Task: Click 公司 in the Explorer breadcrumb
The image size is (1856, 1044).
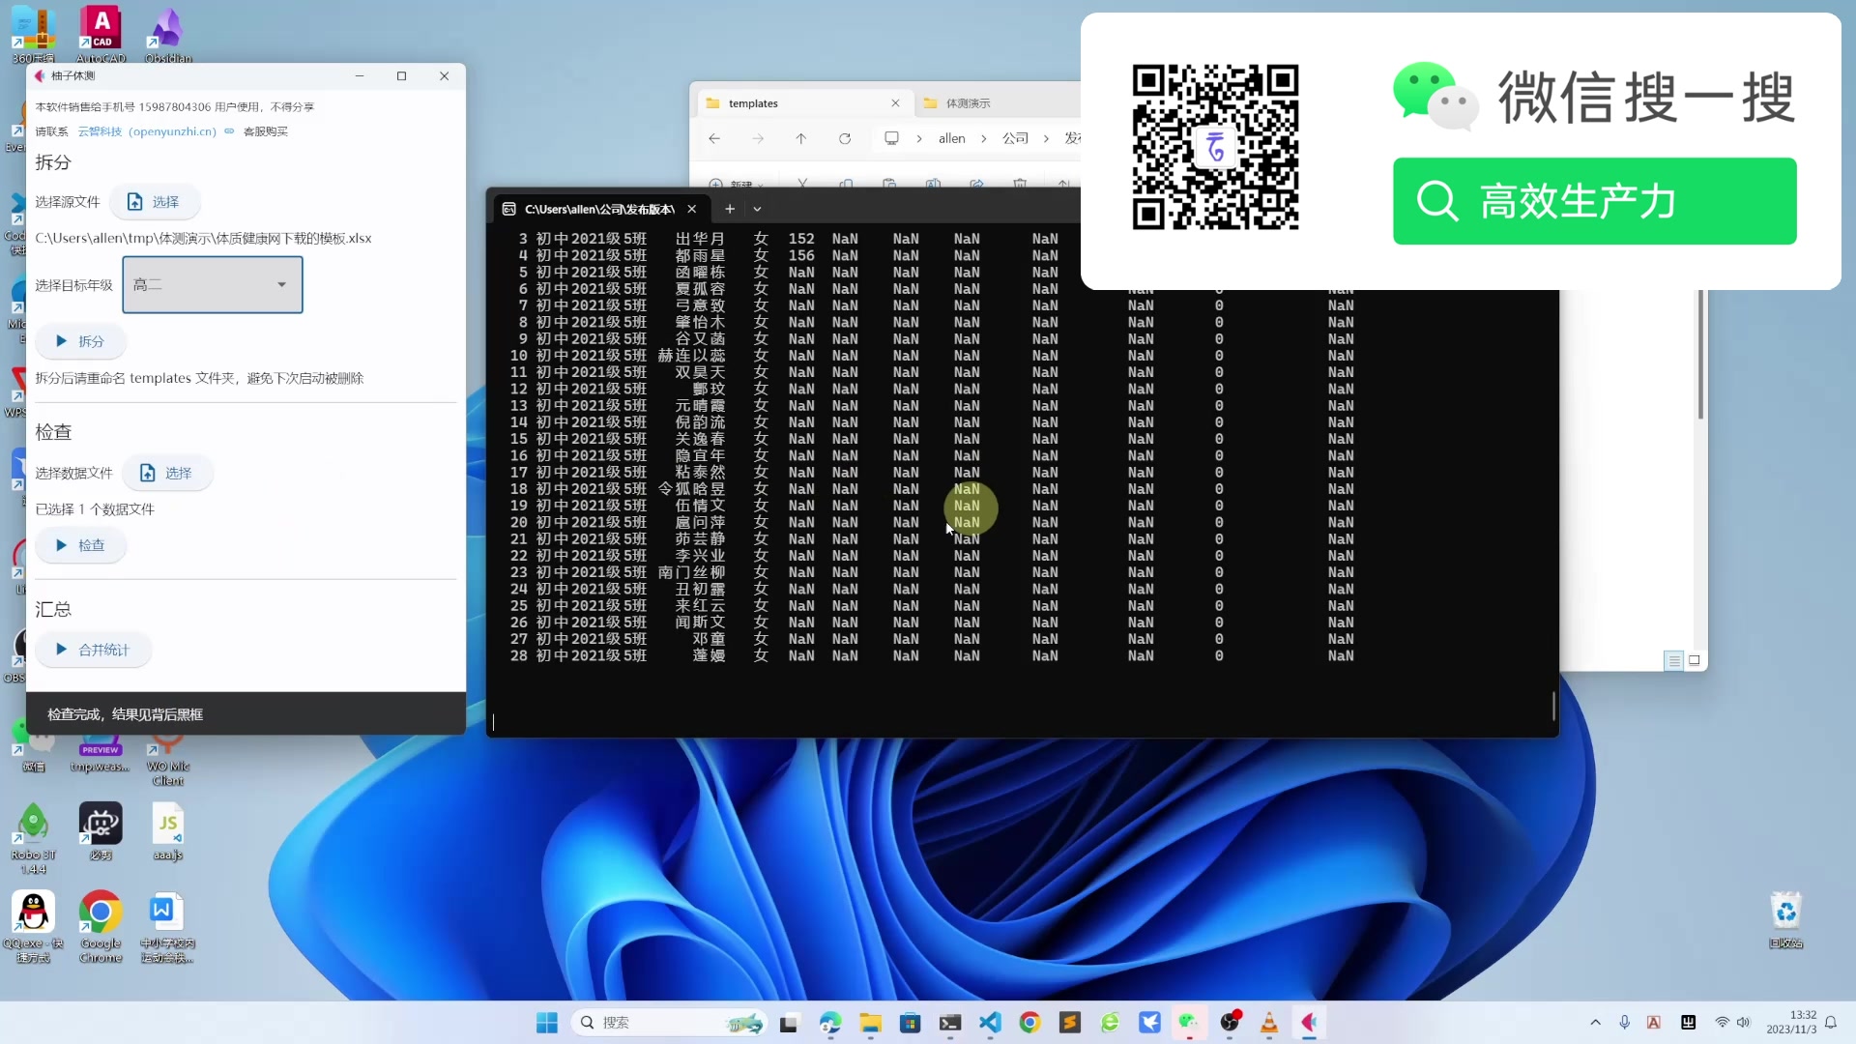Action: pos(1015,138)
